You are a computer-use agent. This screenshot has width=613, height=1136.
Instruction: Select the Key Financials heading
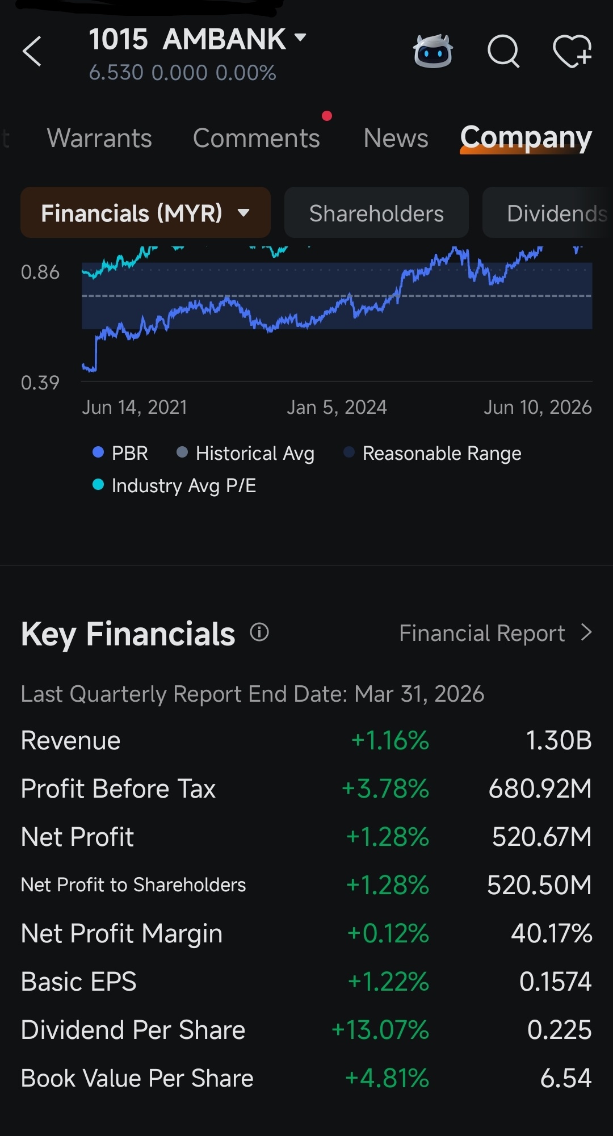[128, 634]
